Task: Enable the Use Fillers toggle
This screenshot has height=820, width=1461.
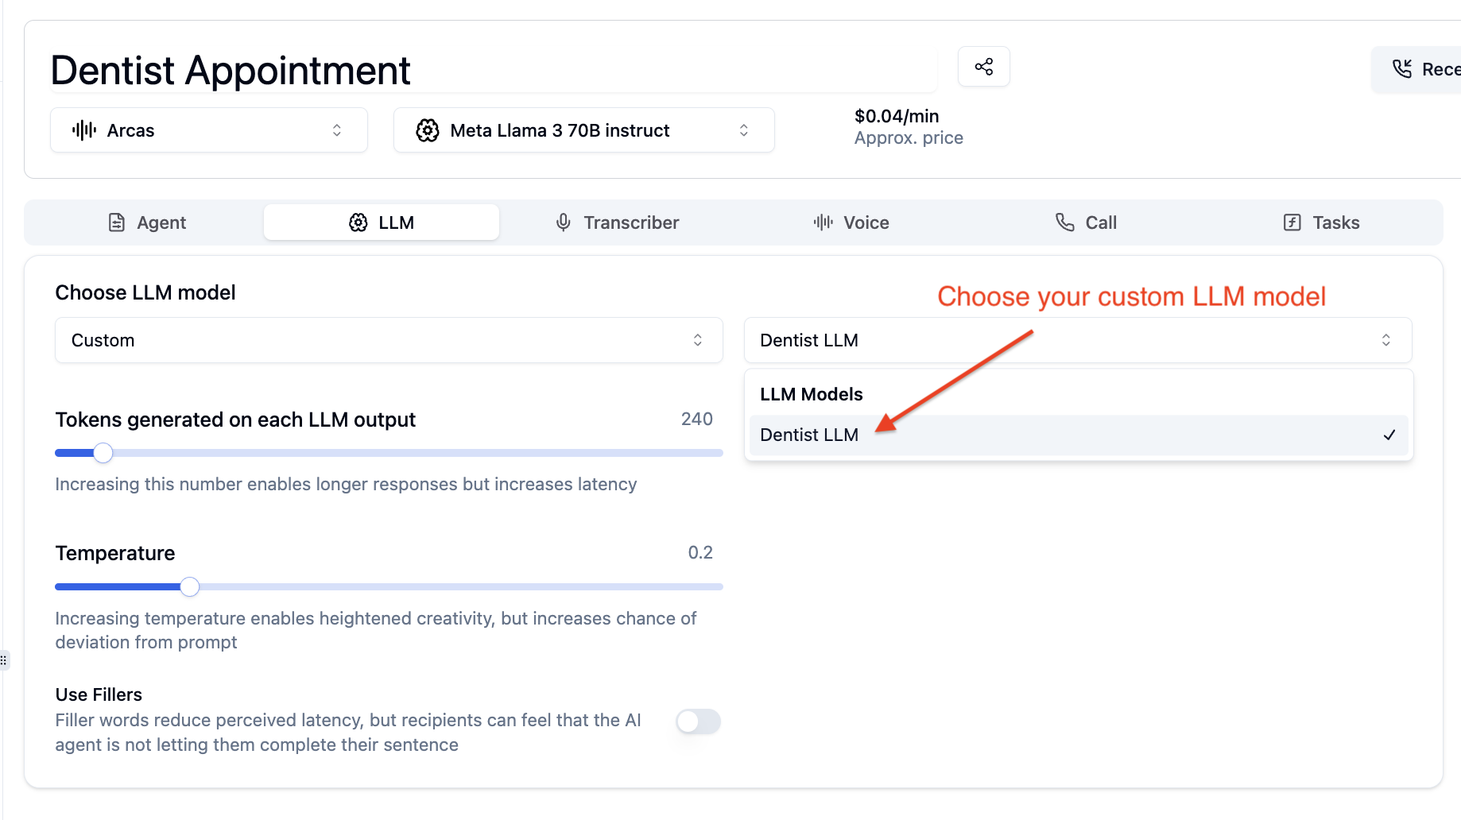Action: (698, 721)
